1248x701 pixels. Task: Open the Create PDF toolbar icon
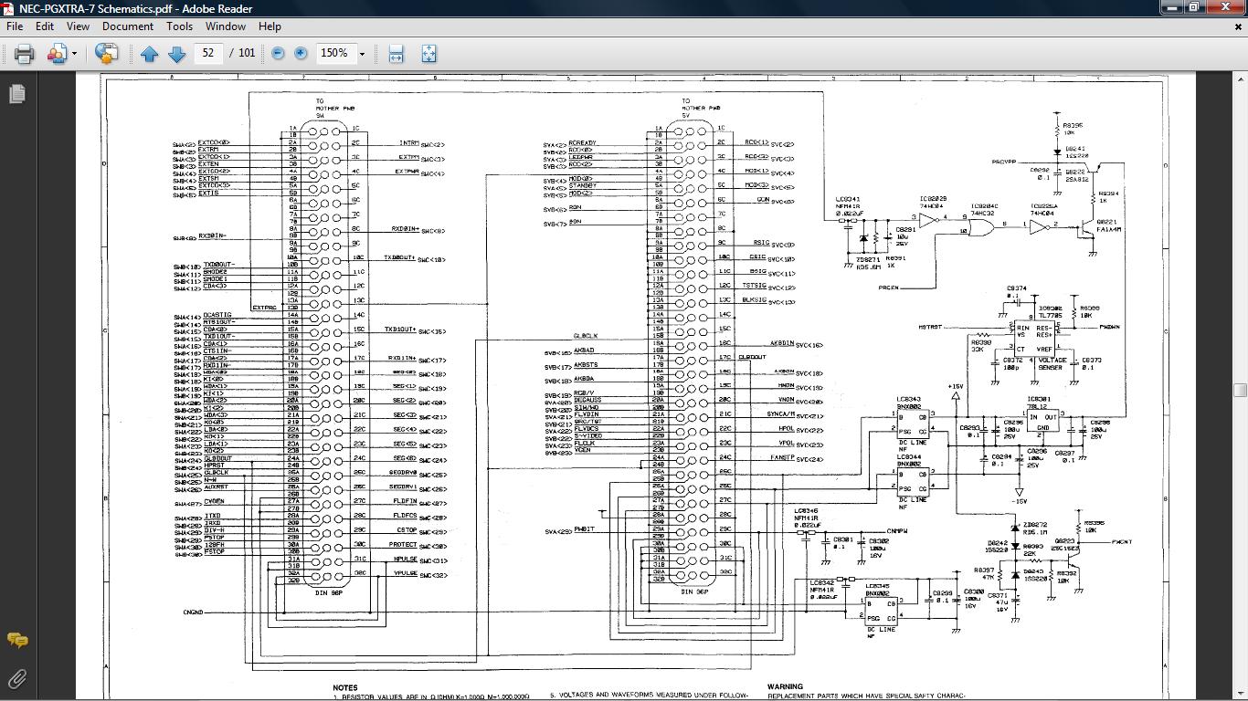pyautogui.click(x=58, y=54)
